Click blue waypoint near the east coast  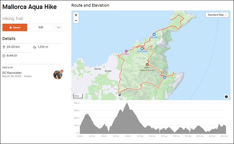click(165, 77)
